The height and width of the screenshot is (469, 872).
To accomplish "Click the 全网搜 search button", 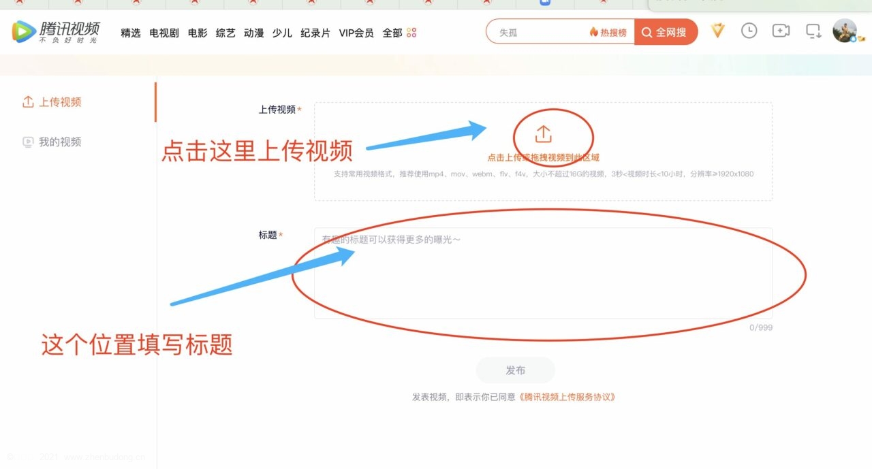I will point(666,32).
